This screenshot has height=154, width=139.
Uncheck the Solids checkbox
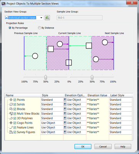pyautogui.click(x=15, y=104)
